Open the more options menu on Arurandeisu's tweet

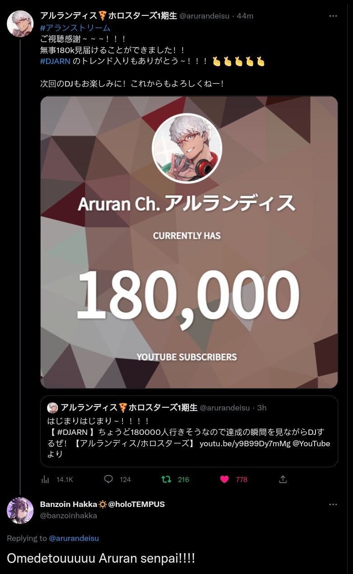333,16
